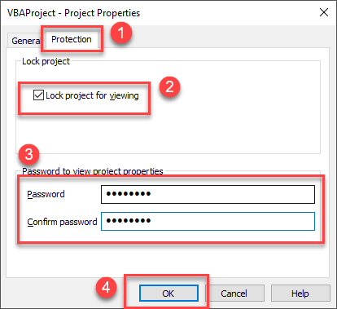
Task: Click the VBAProject title bar text
Action: pyautogui.click(x=73, y=13)
